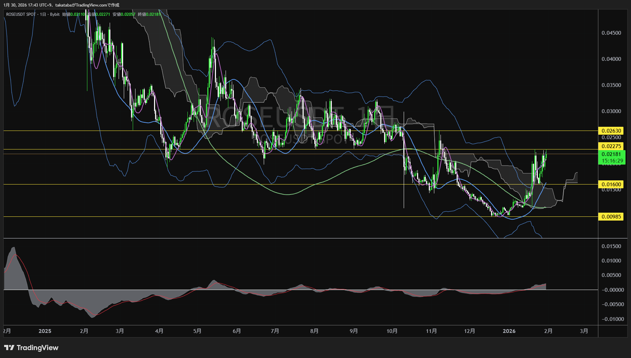Click the 0.03500 price scale tick
The height and width of the screenshot is (358, 631).
click(x=611, y=85)
